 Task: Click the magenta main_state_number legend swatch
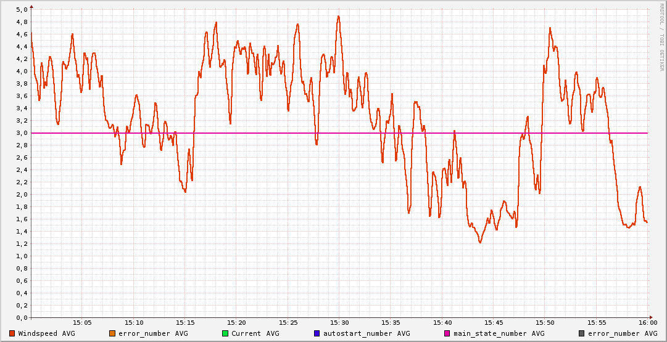[447, 333]
